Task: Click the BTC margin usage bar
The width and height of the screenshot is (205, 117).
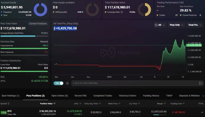Action: 160,115
